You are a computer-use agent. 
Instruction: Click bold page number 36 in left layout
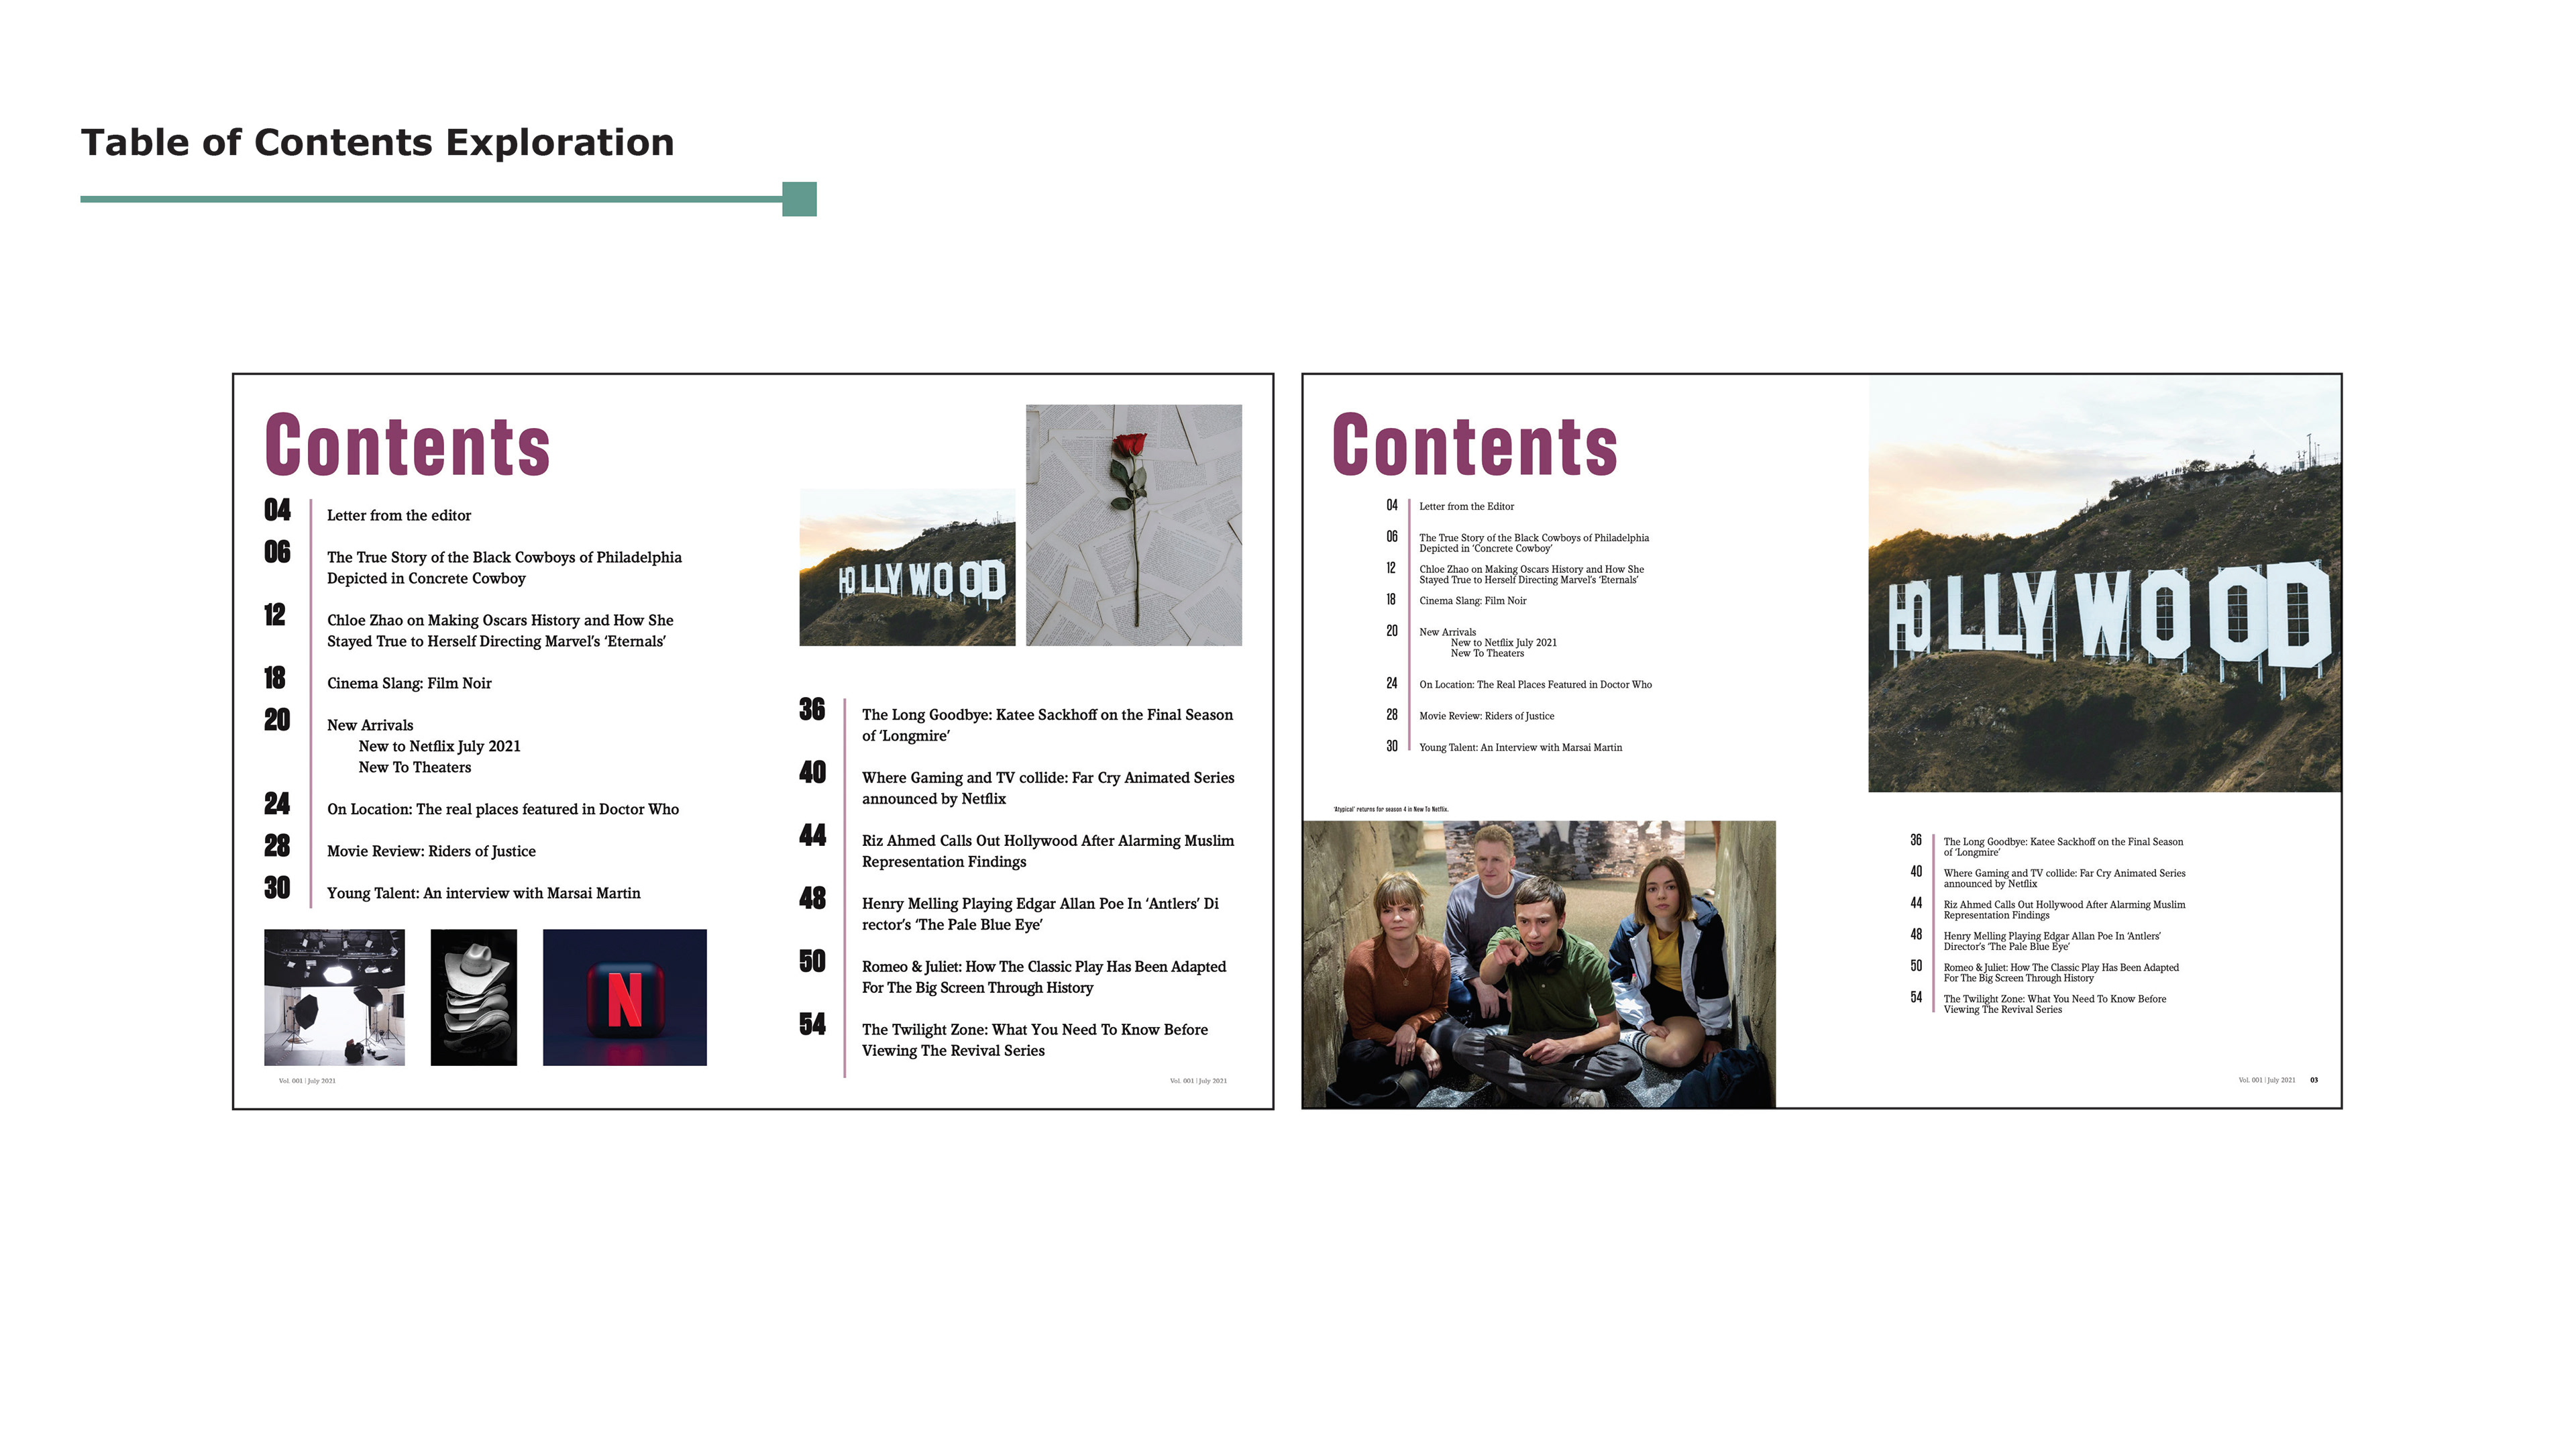click(x=811, y=710)
